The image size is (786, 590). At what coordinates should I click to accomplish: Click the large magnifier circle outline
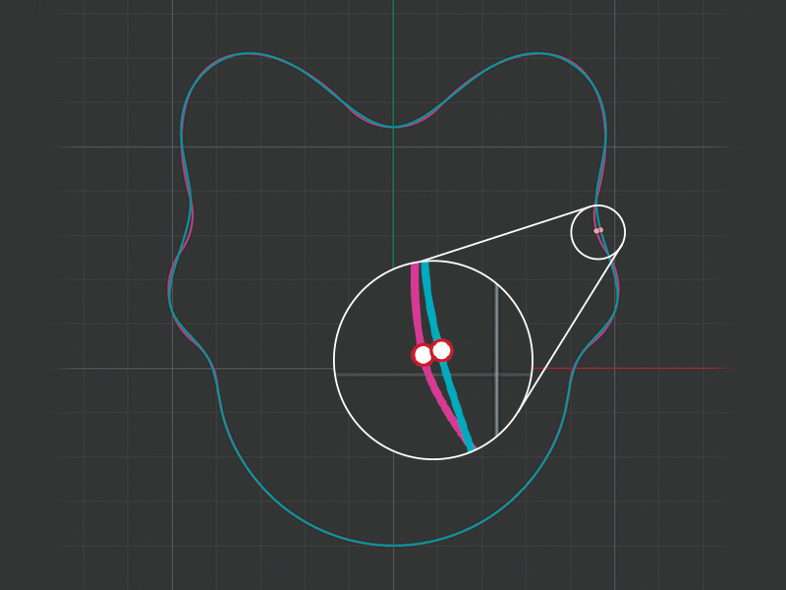(x=335, y=360)
